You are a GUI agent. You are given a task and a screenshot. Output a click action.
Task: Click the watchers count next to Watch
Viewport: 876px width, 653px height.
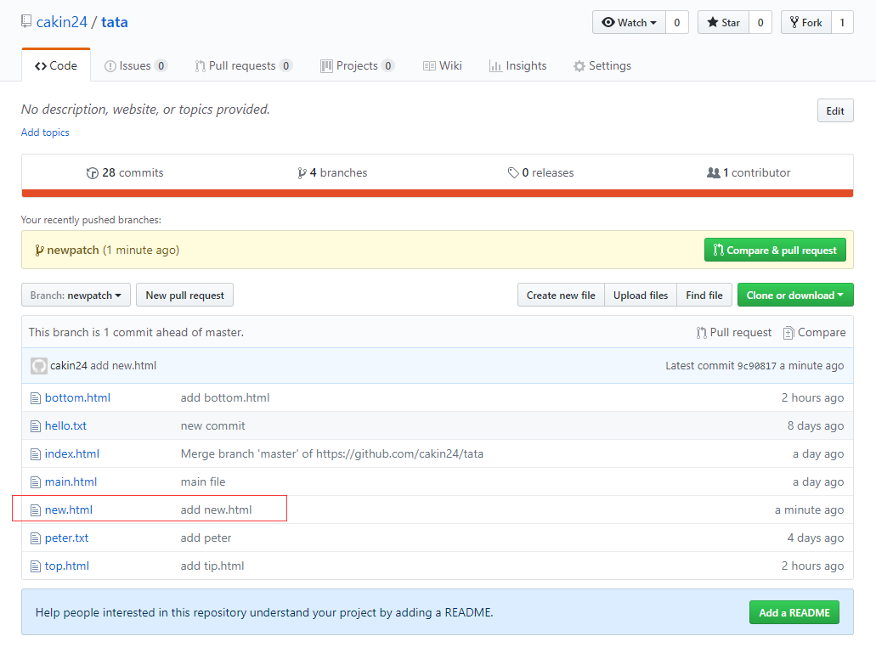click(676, 22)
